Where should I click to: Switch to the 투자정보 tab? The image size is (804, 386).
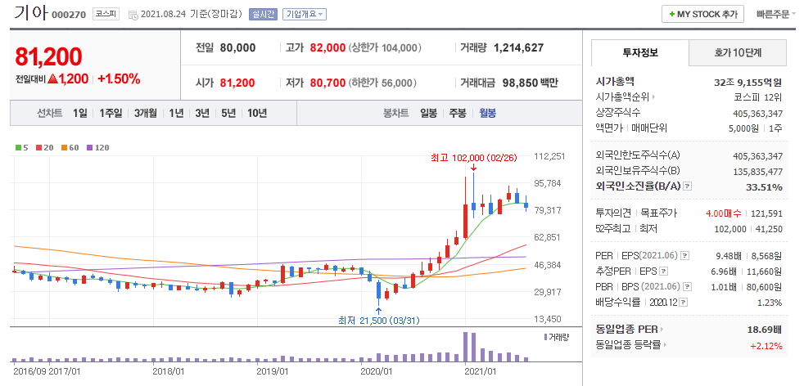[x=640, y=52]
